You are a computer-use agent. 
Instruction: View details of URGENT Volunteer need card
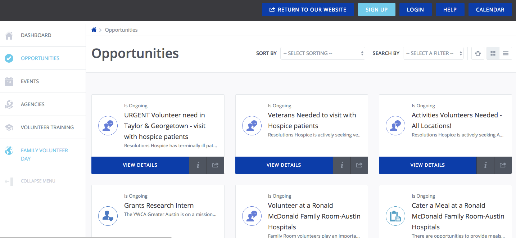coord(140,165)
